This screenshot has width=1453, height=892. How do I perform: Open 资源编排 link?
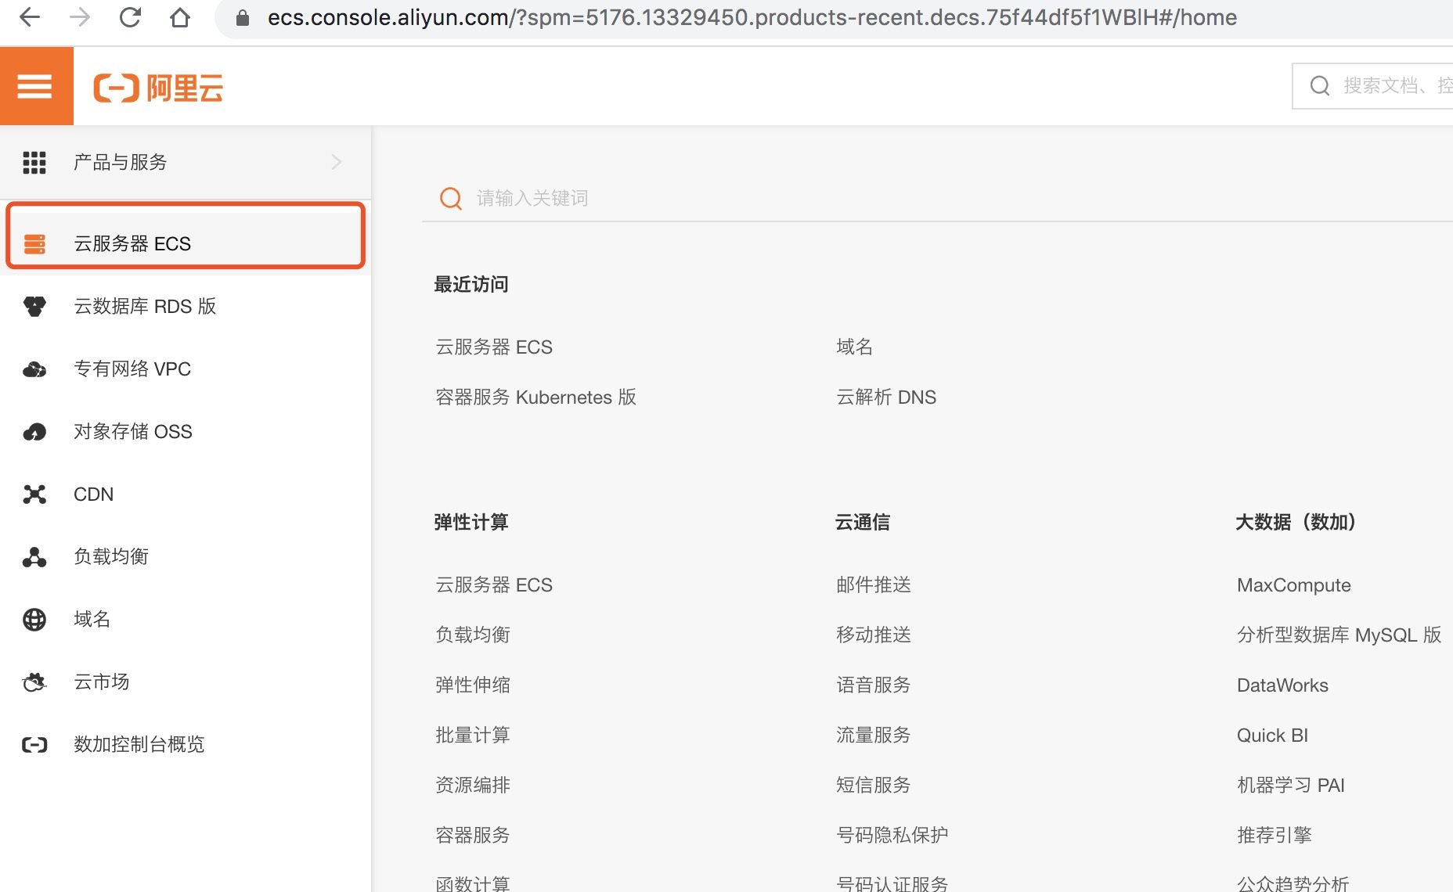click(x=473, y=786)
